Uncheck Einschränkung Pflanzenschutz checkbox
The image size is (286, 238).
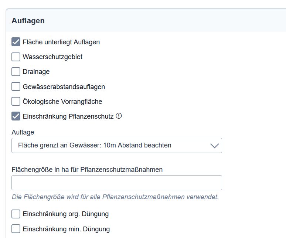pyautogui.click(x=16, y=116)
